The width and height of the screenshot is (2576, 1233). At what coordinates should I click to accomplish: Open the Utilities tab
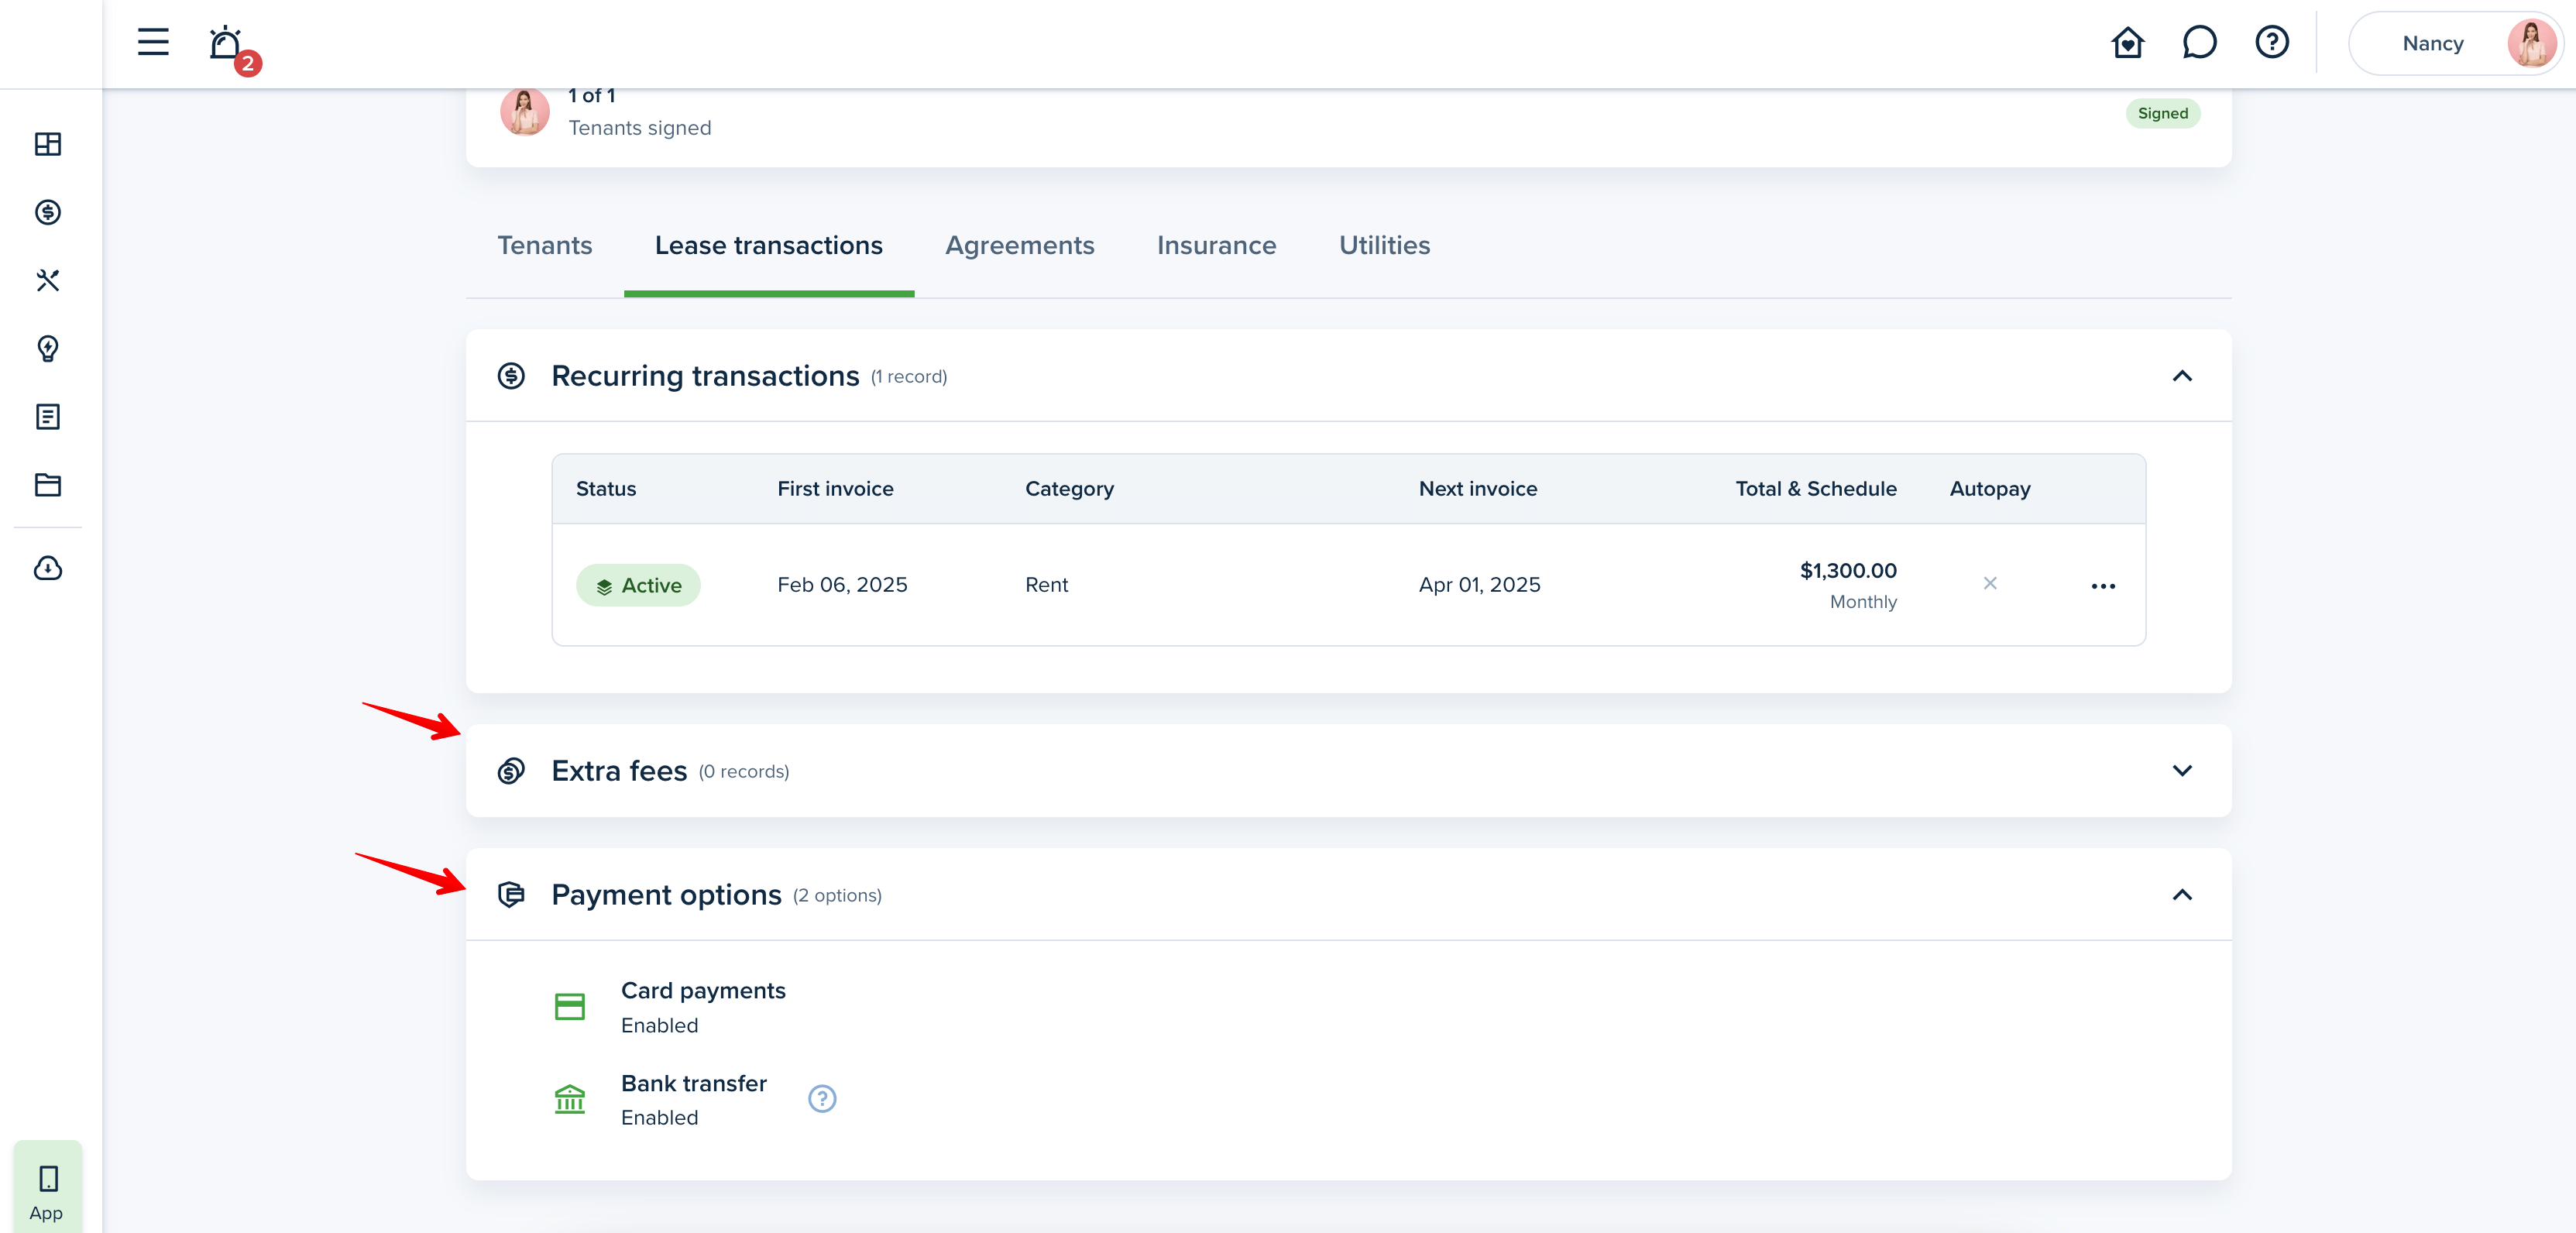coord(1384,245)
